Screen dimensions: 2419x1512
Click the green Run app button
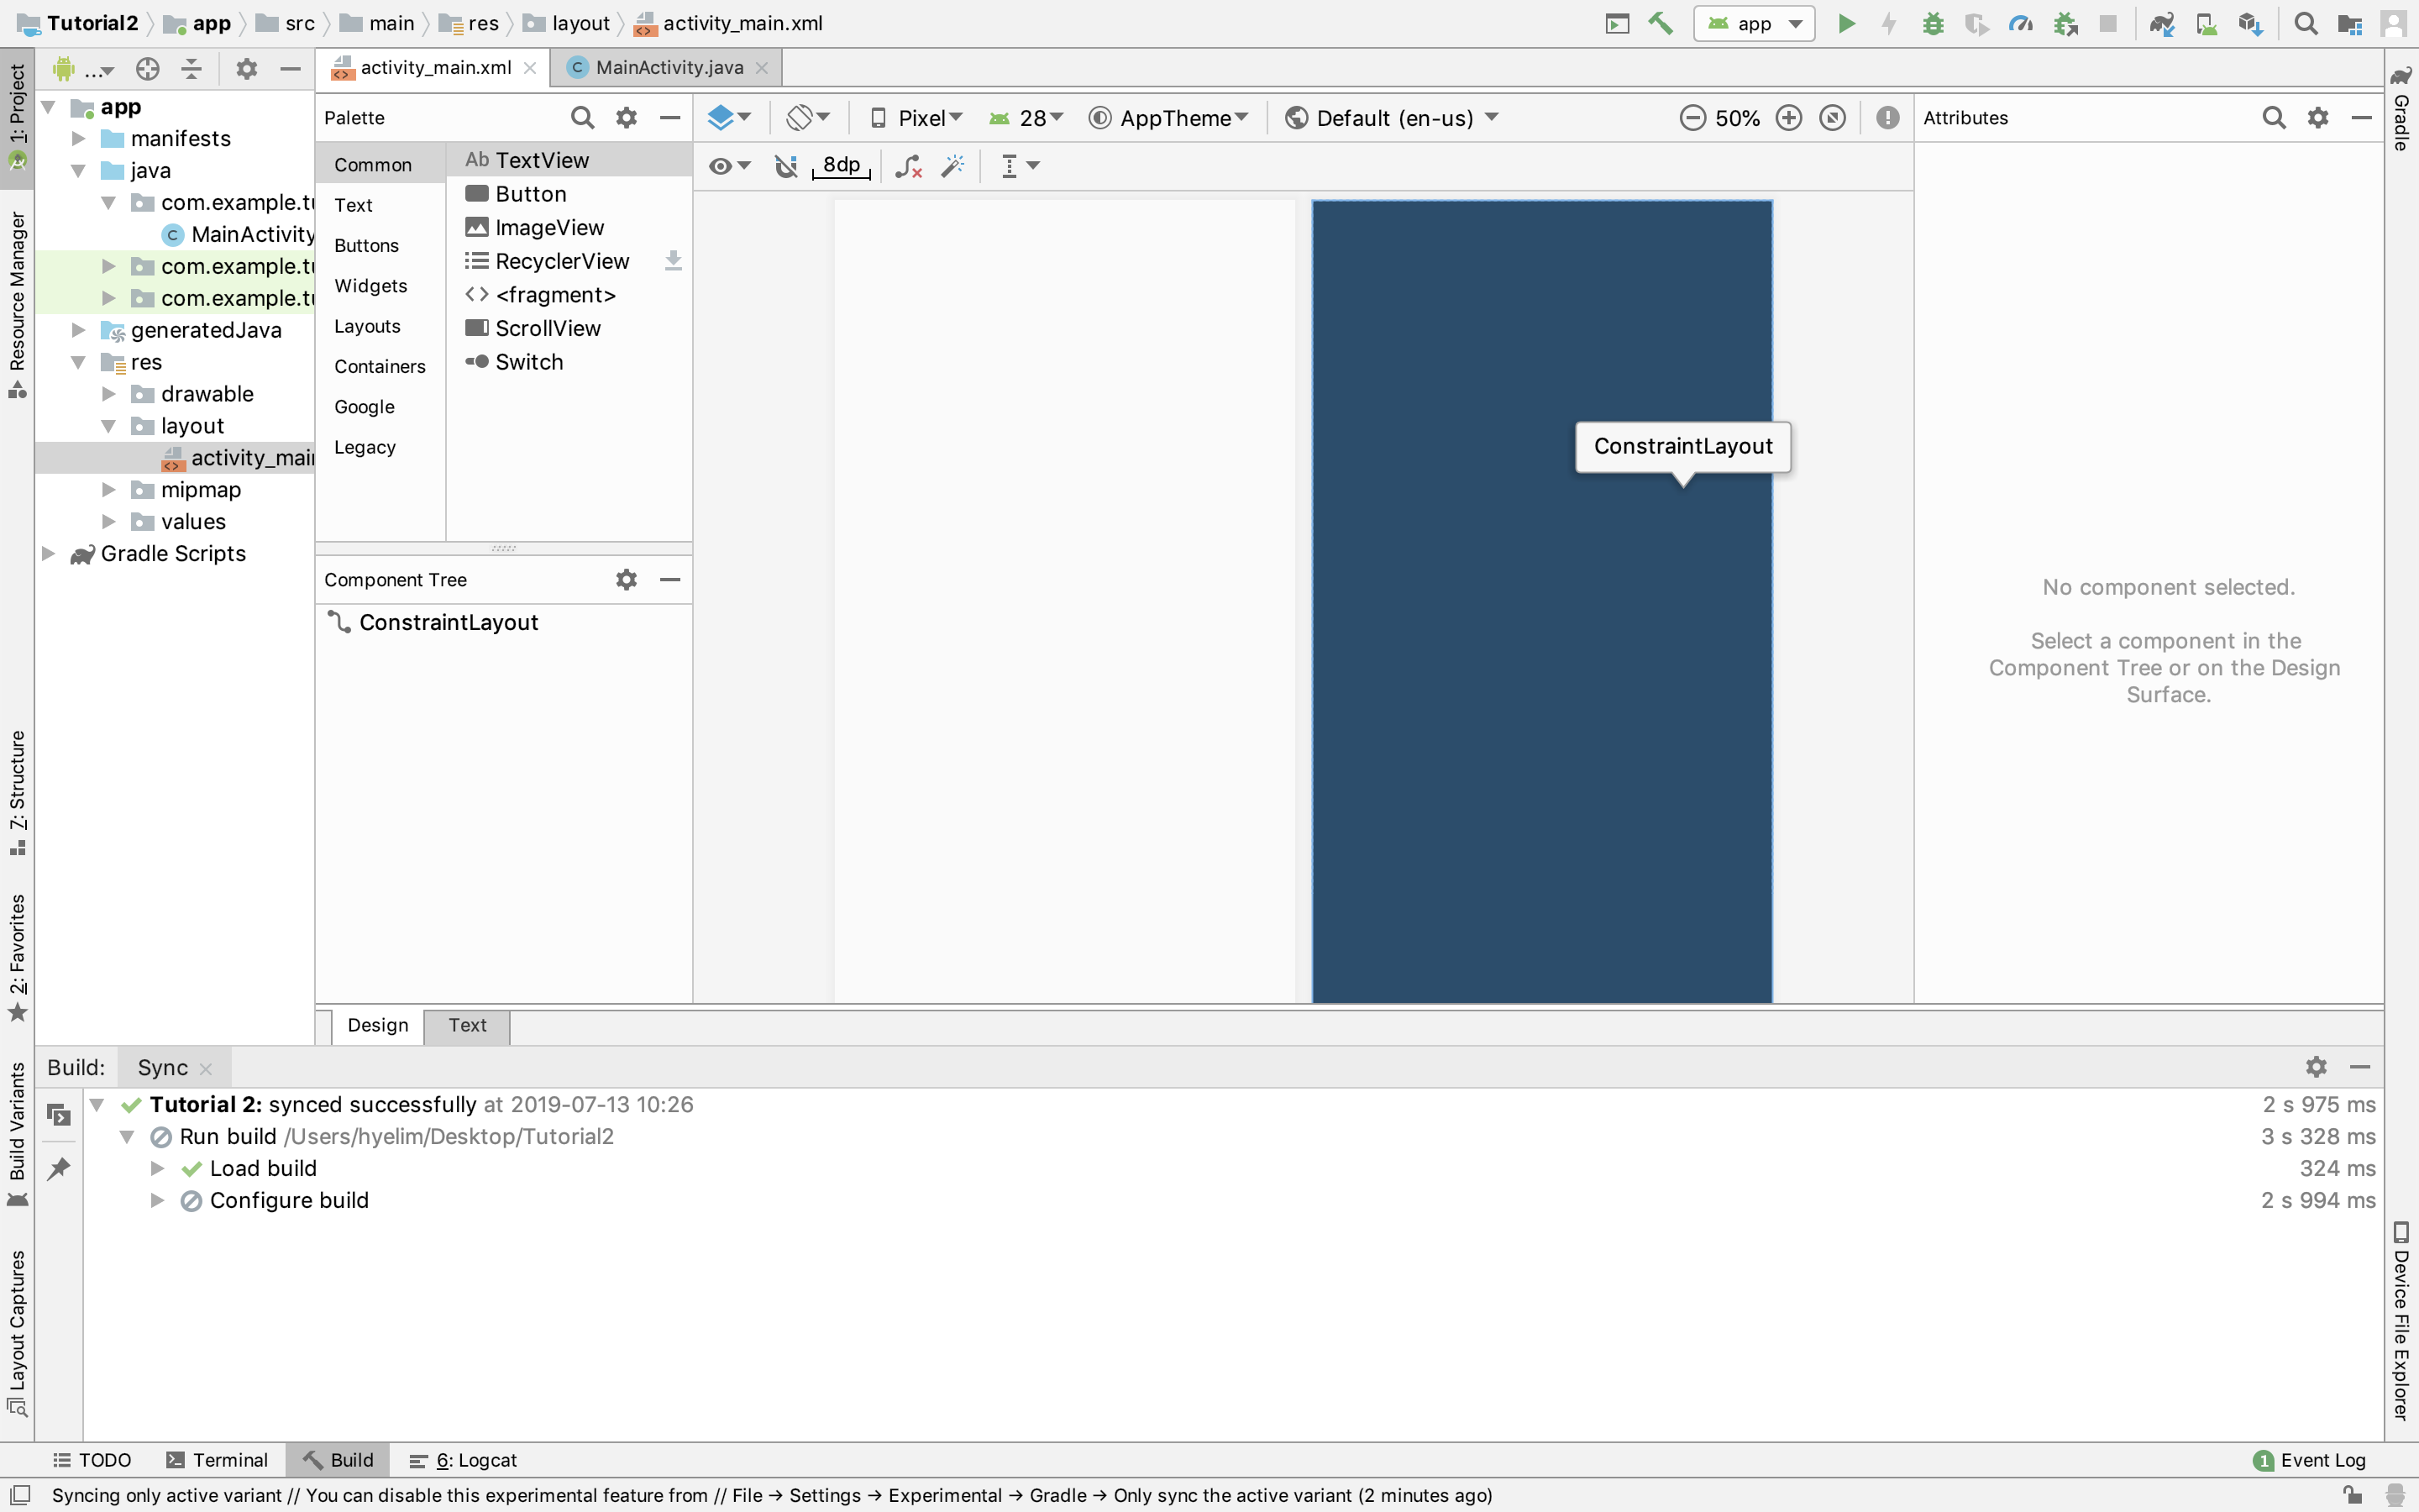[1846, 23]
